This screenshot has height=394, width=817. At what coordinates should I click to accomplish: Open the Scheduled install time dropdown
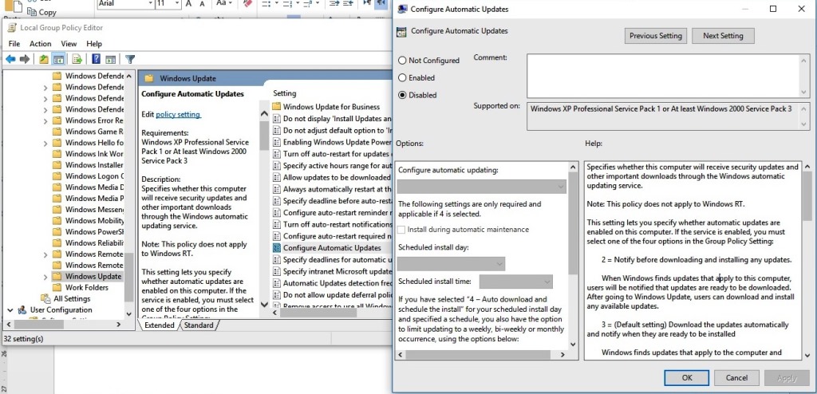(x=516, y=282)
